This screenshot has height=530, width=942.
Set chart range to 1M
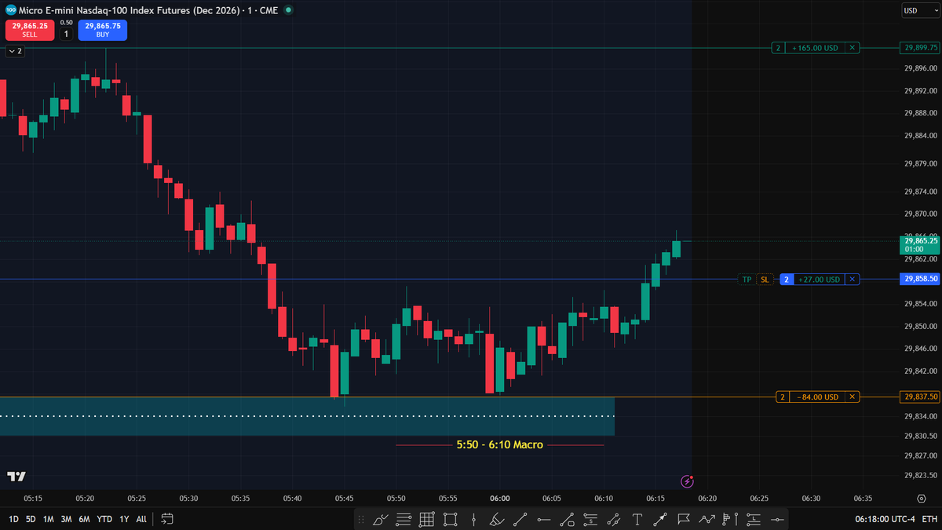[x=49, y=519]
